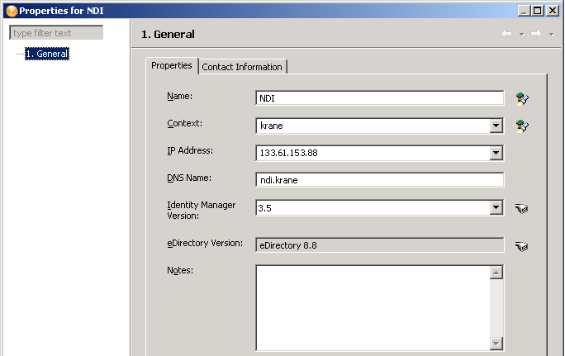
Task: Click the 'Name:' label
Action: click(179, 96)
